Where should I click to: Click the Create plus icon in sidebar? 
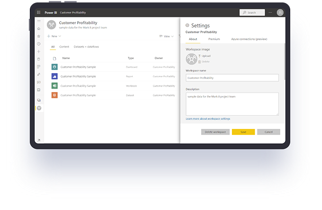pos(39,52)
